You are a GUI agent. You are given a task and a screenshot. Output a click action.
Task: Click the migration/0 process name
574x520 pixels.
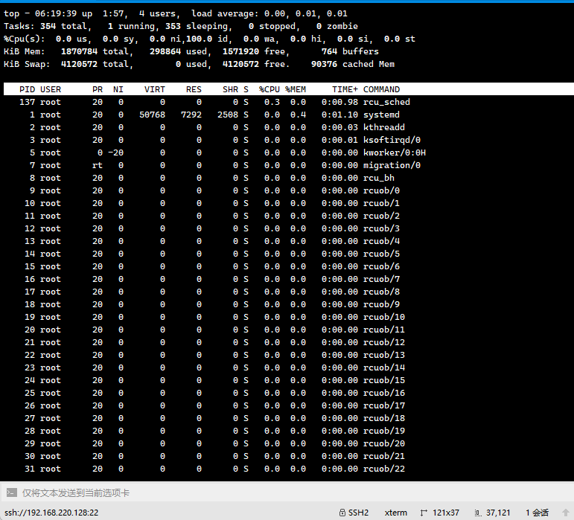click(x=392, y=165)
